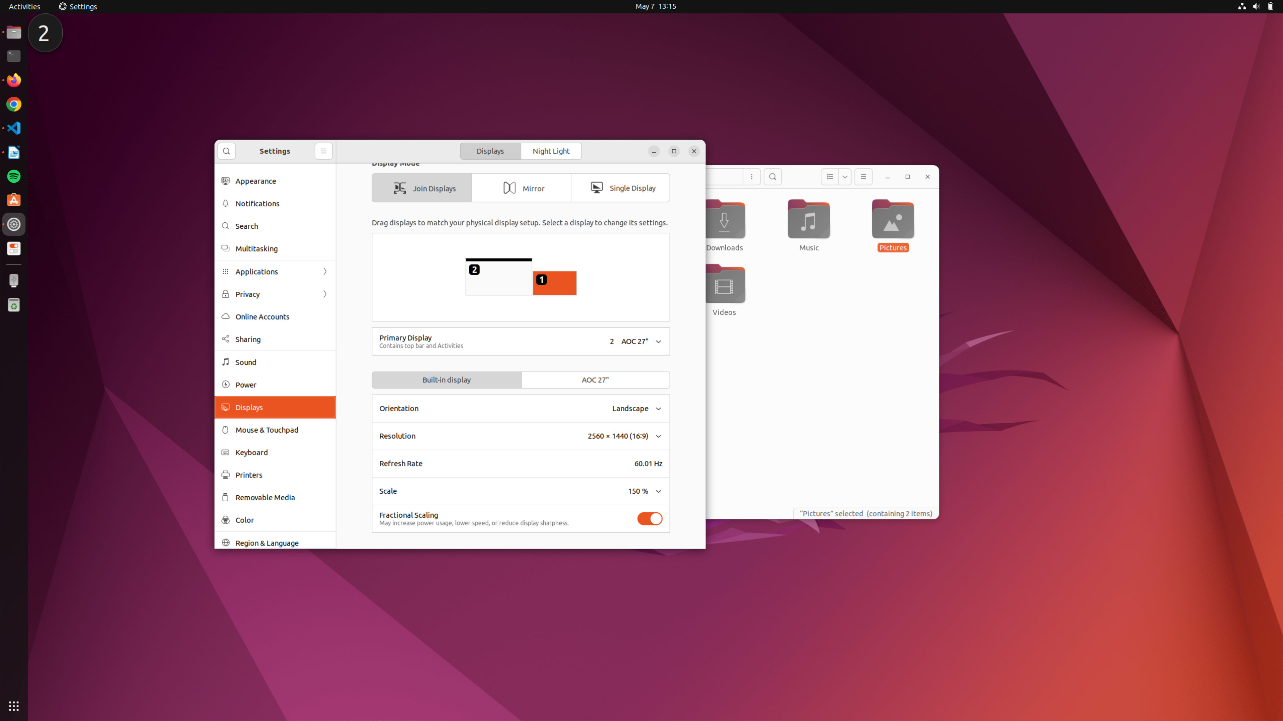
Task: Open Sound settings
Action: [x=275, y=362]
